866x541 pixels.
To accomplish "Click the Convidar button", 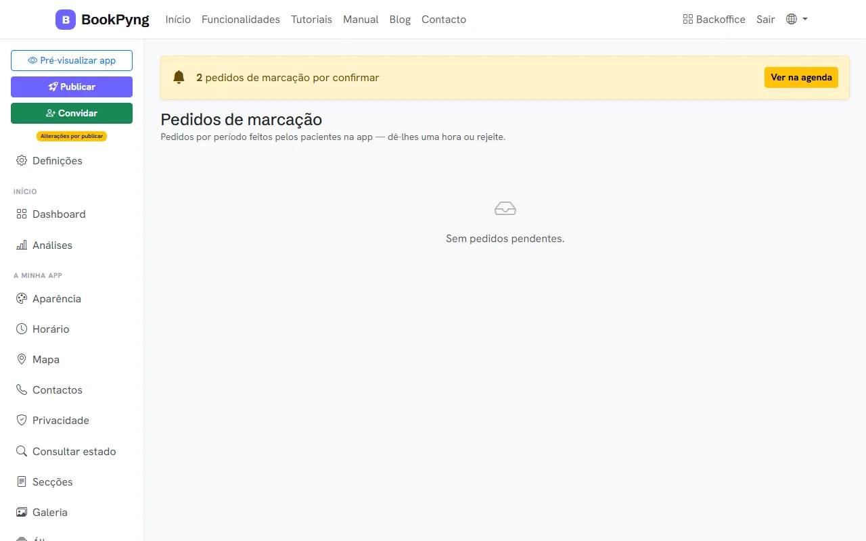I will (72, 113).
